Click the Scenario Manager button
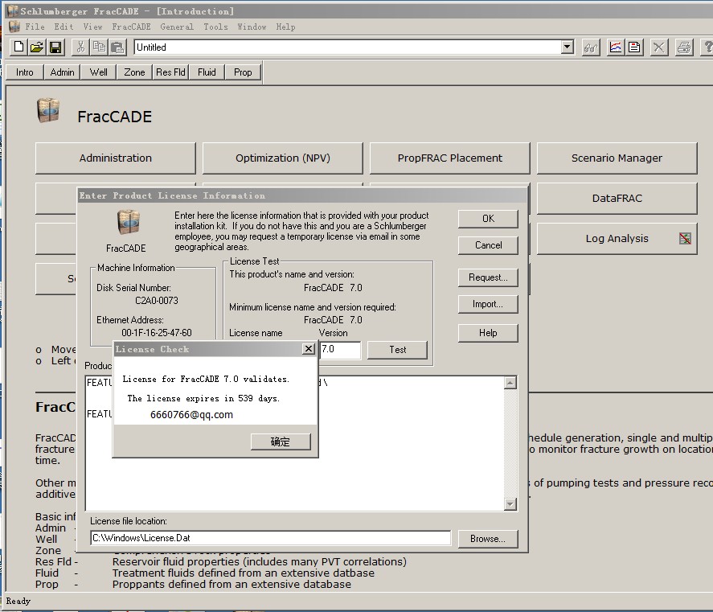The image size is (713, 612). coord(617,158)
